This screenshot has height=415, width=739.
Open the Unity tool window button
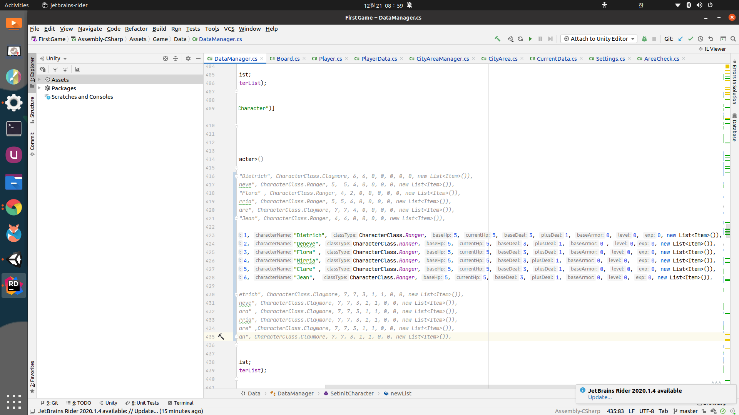108,403
